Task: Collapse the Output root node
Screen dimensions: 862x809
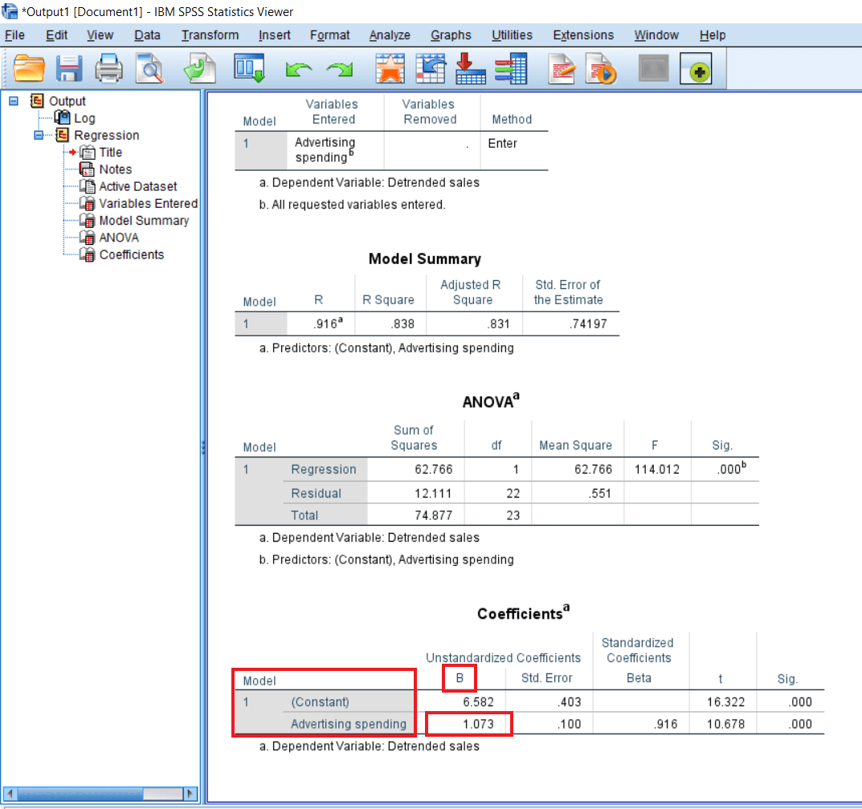Action: click(14, 101)
